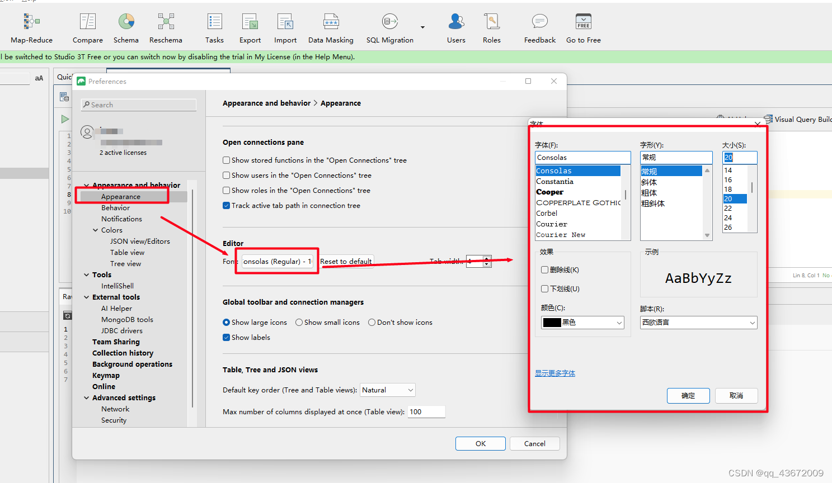The height and width of the screenshot is (483, 832).
Task: Click Cancel in the Preferences dialog
Action: coord(535,443)
